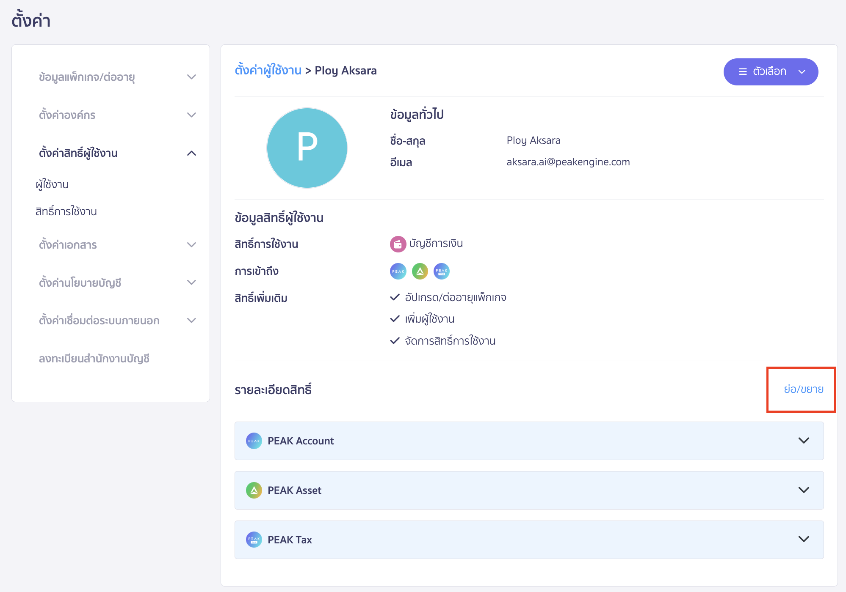Open the ผู้ใช้งาน sidebar menu item

[52, 184]
